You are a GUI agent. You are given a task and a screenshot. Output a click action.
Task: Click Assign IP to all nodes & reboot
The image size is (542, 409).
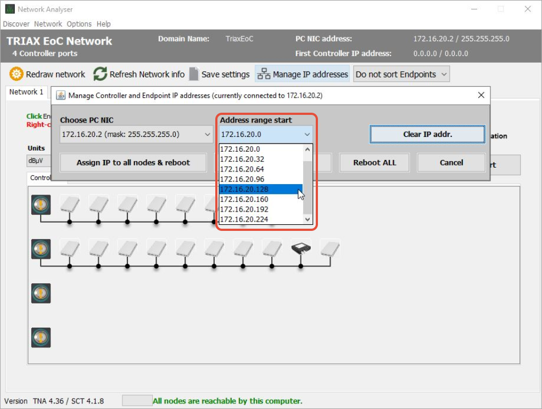pyautogui.click(x=133, y=163)
